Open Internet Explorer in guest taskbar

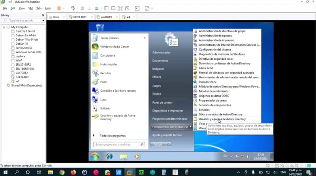point(109,156)
